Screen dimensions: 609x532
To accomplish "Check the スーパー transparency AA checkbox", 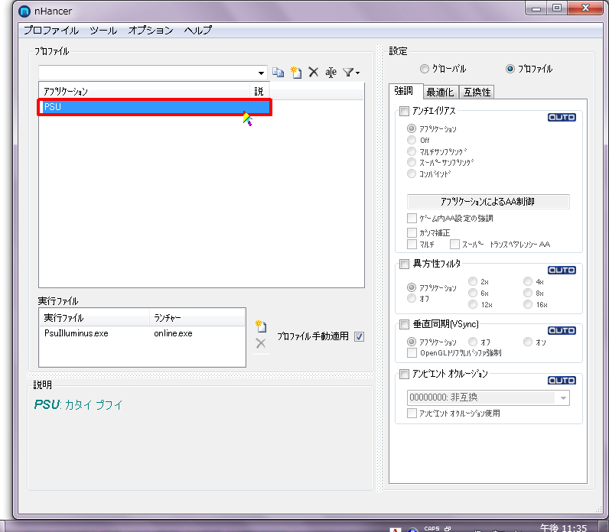I will 454,245.
